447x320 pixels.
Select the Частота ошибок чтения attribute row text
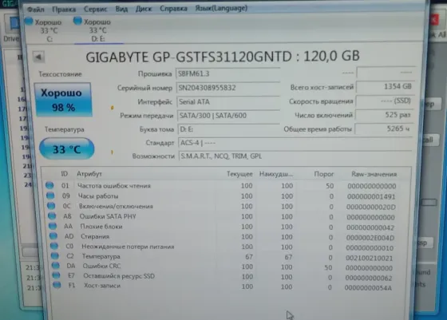click(113, 186)
